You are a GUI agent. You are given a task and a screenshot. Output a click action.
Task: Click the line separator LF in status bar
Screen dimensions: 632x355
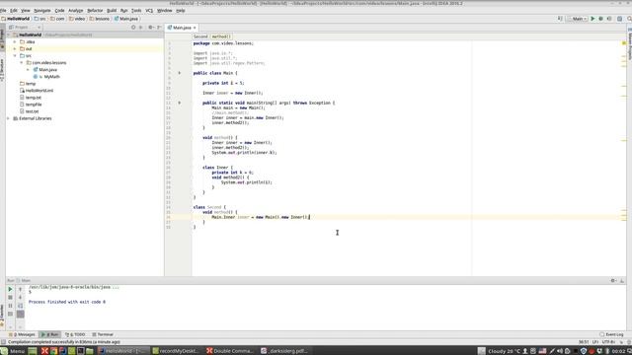595,342
